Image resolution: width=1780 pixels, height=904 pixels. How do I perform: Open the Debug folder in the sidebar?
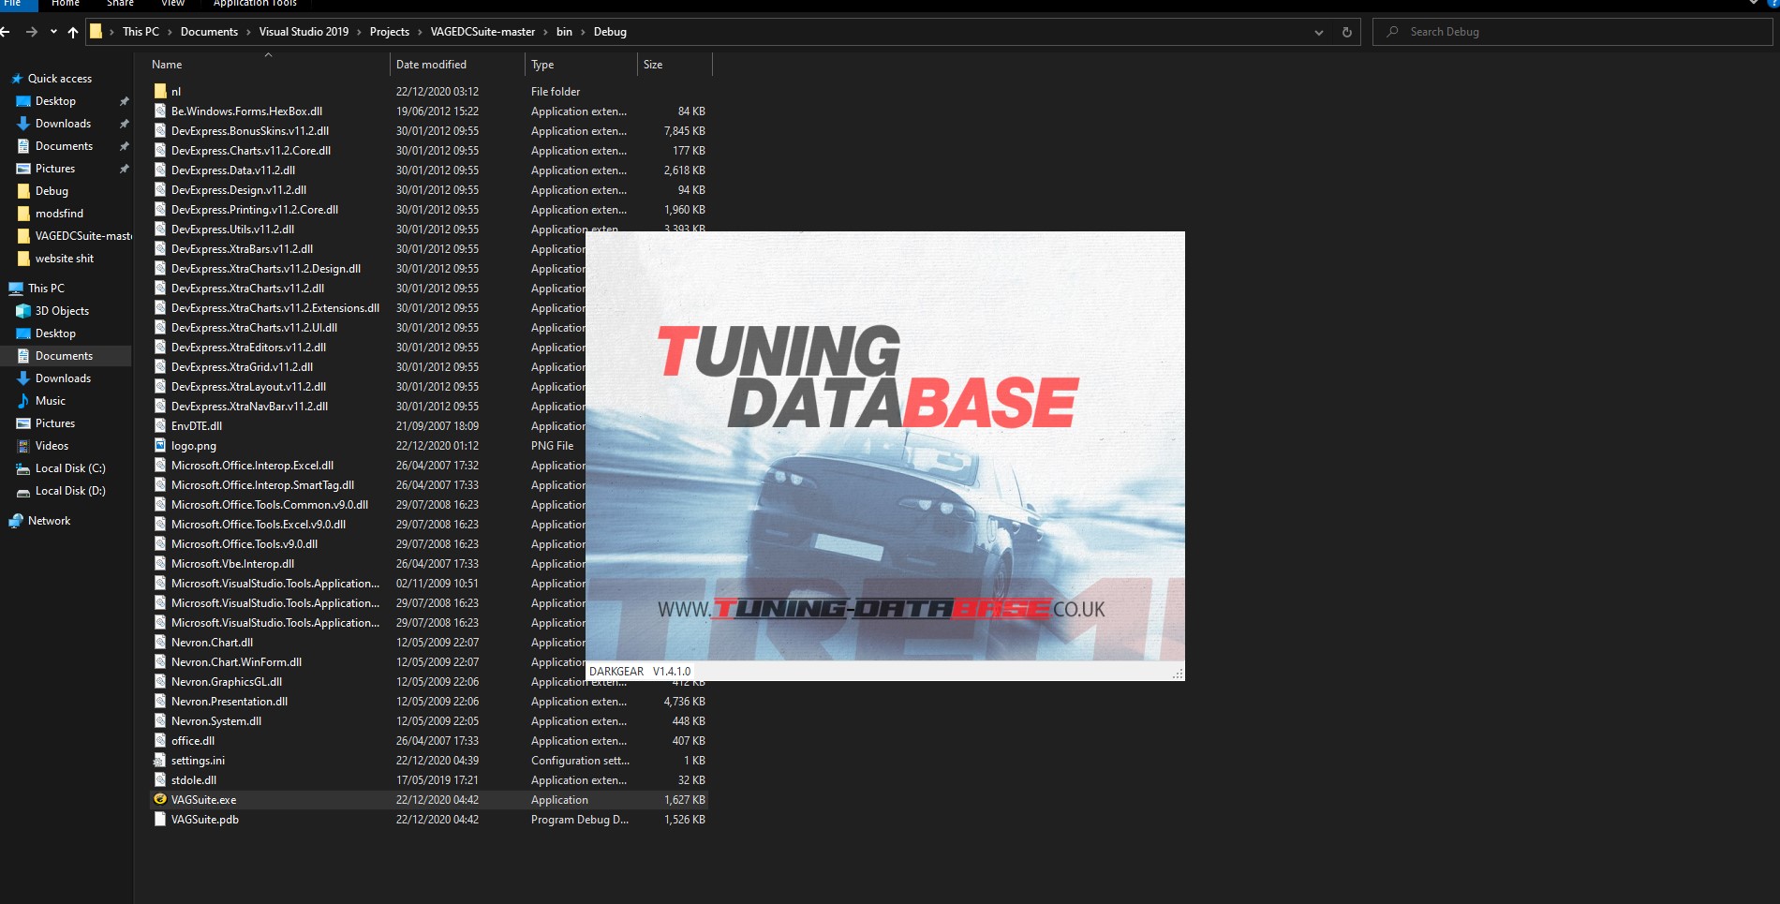tap(52, 191)
